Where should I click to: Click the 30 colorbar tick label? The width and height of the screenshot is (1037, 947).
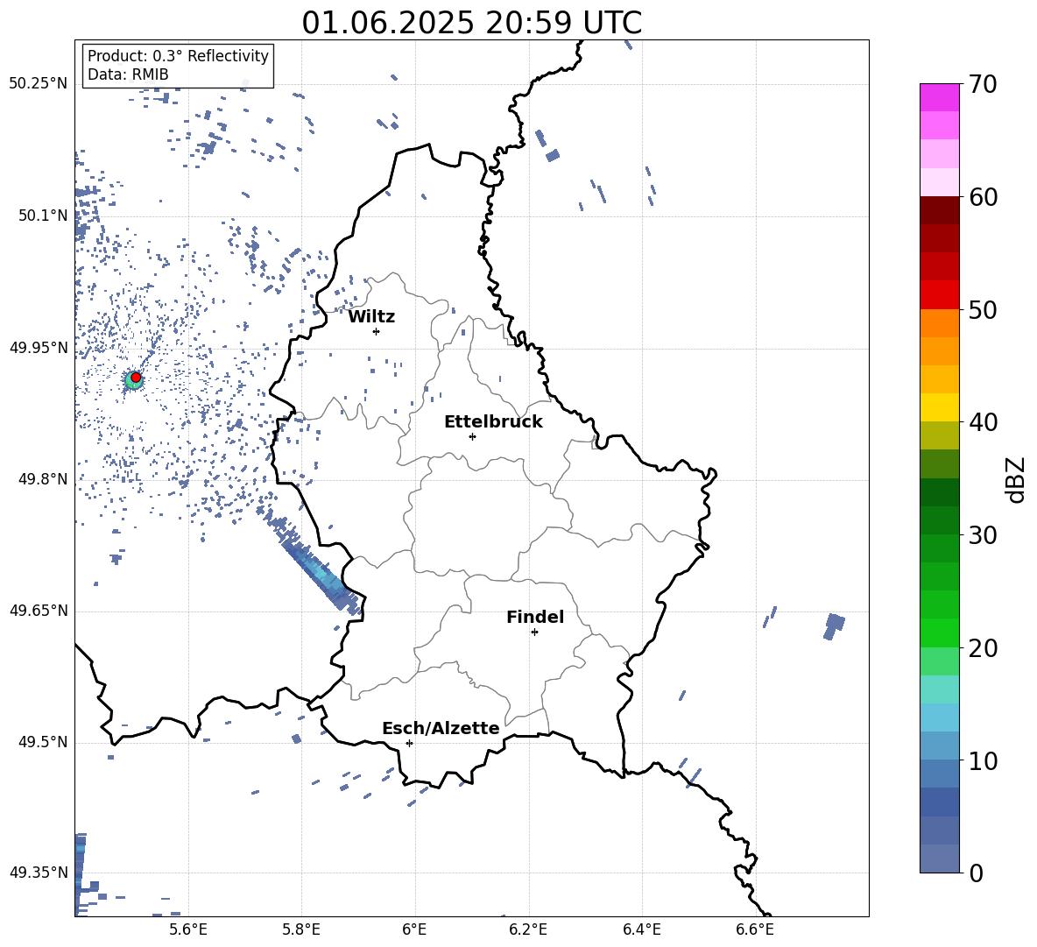pos(983,535)
